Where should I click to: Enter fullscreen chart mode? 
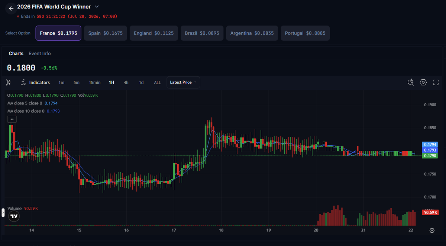(x=436, y=82)
